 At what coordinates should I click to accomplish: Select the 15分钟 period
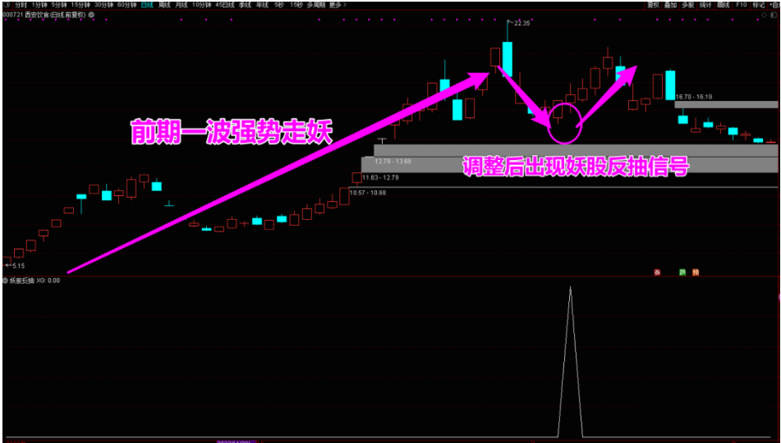tap(80, 5)
